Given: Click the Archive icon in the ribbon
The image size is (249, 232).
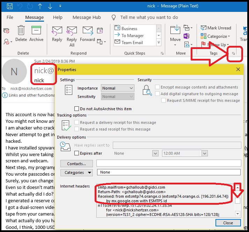Looking at the screenshot, I should [36, 31].
